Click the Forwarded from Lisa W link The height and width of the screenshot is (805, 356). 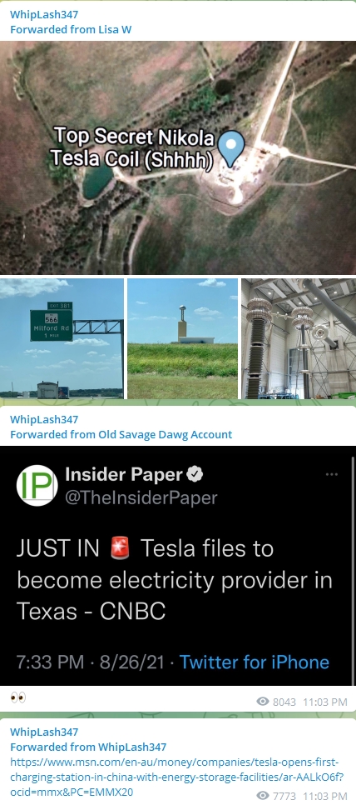coord(71,29)
